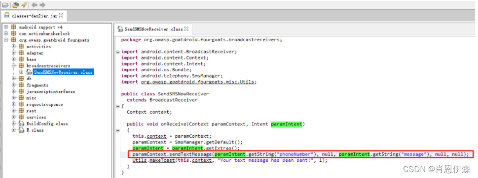Viewport: 478px width, 178px height.
Task: Click the org.owasp.goatdroid.fourgoats package icon
Action: coord(13,40)
